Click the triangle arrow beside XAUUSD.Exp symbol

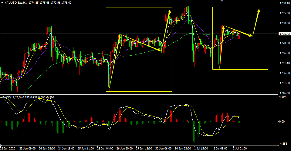2,3
